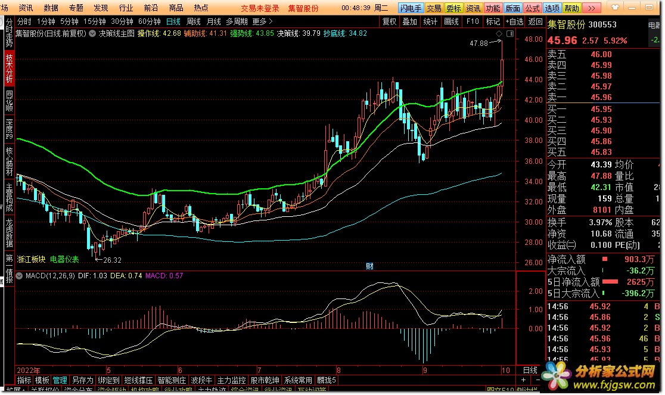Click the diamond icon above chart
The image size is (665, 395).
click(x=499, y=33)
